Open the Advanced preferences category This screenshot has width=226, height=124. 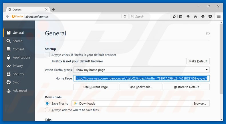click(19, 91)
